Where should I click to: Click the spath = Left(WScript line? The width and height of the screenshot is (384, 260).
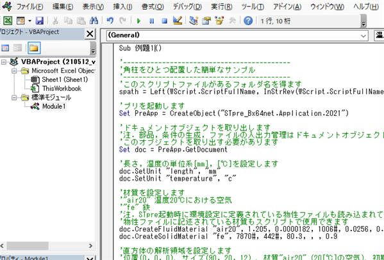click(x=251, y=92)
